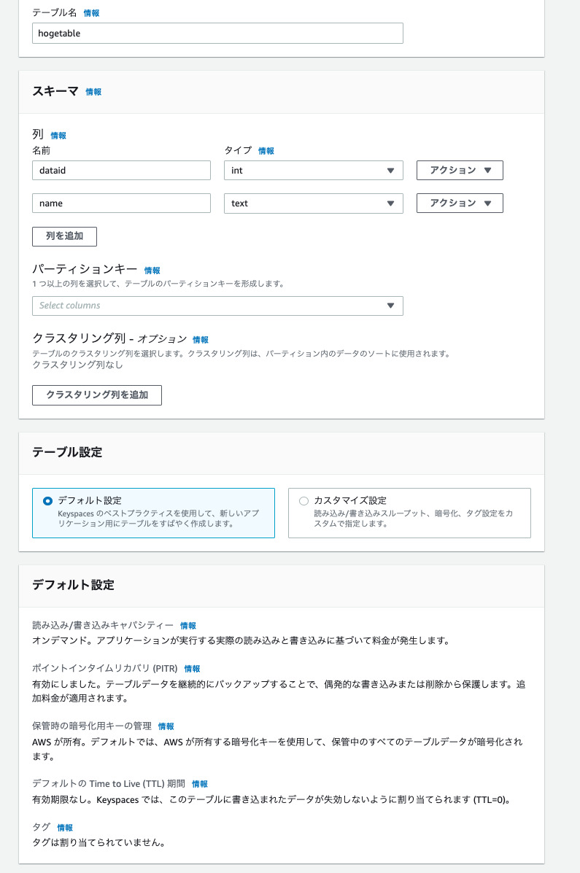
Task: Click the 列を追加 button
Action: pyautogui.click(x=65, y=236)
